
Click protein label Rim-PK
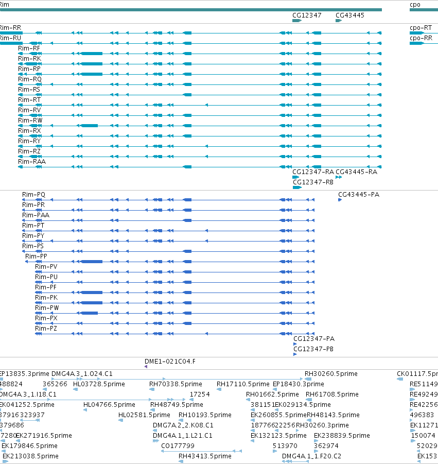pos(46,298)
